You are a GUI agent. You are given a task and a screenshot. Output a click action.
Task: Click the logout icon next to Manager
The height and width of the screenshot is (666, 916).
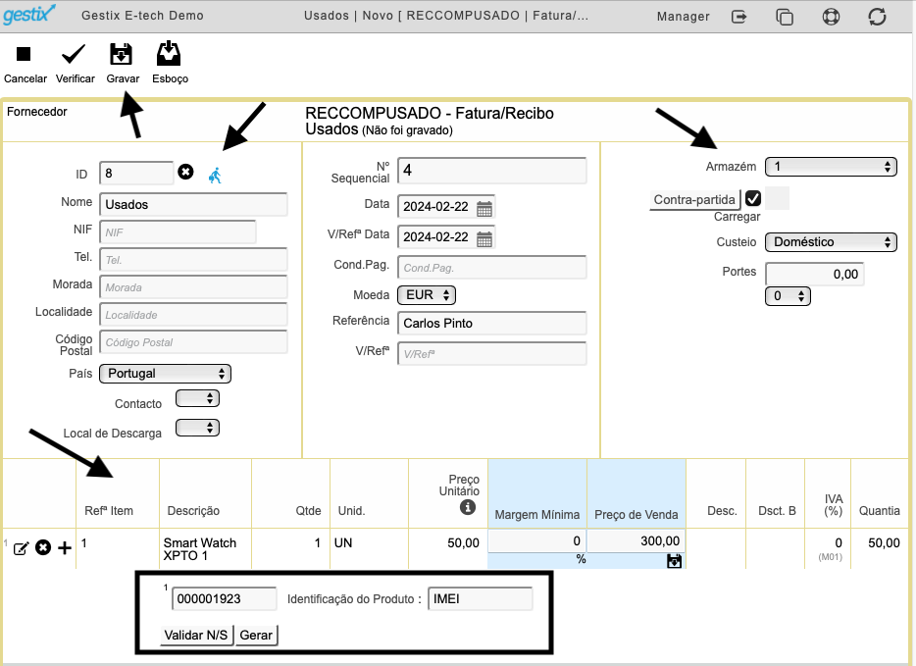[739, 17]
